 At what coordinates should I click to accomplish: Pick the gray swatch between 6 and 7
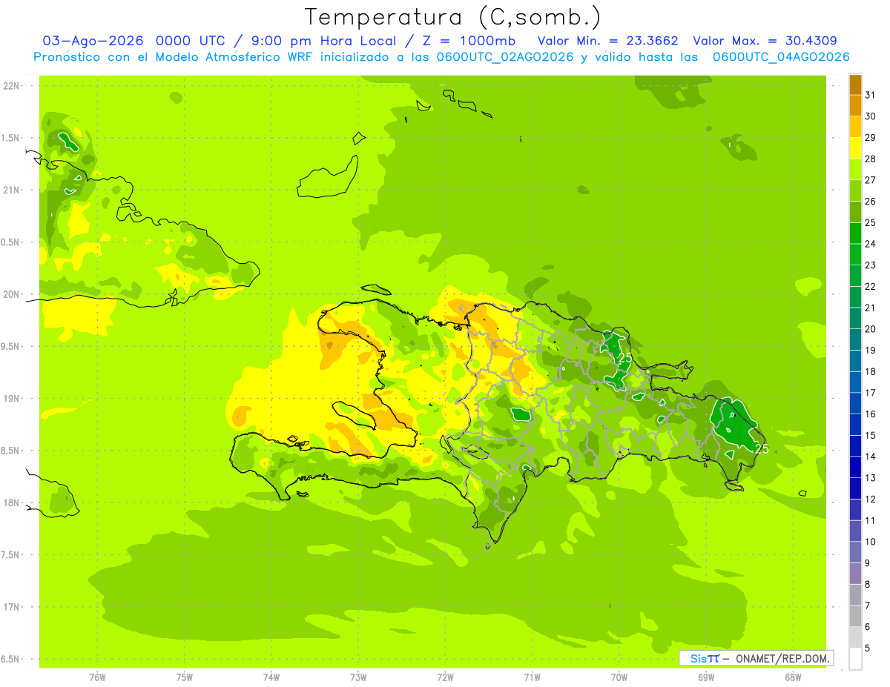[855, 616]
